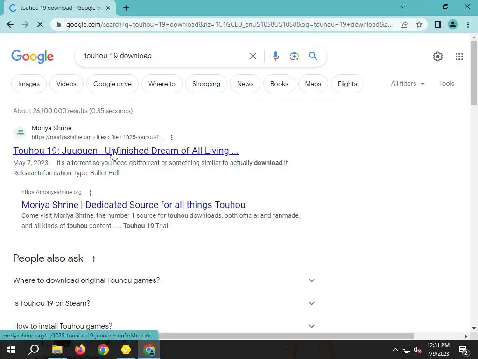Open options for moriyashrine.org sub-result
Image resolution: width=478 pixels, height=359 pixels.
(x=90, y=193)
